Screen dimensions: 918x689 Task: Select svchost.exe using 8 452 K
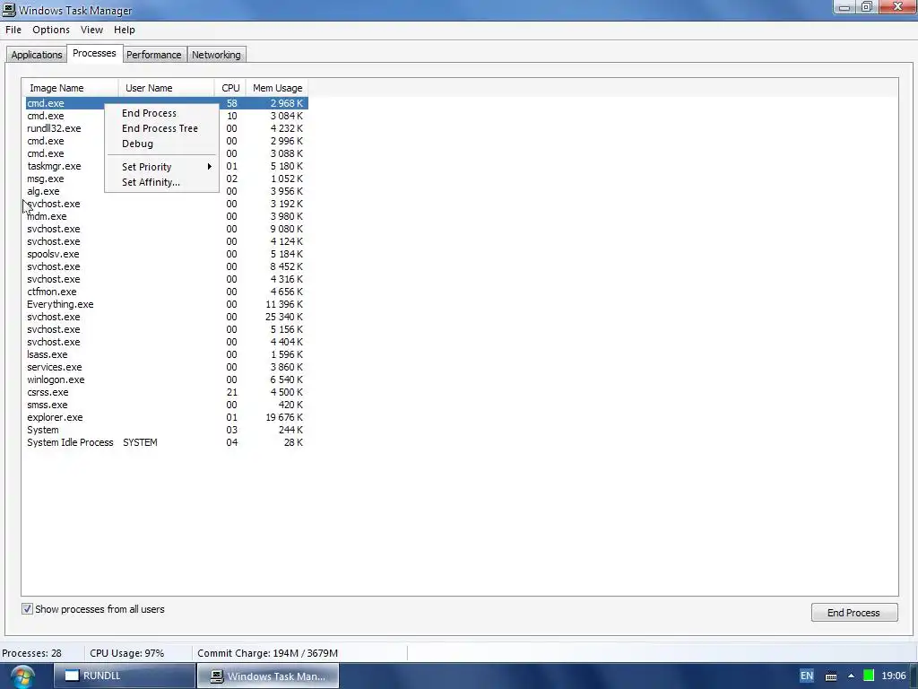click(166, 266)
